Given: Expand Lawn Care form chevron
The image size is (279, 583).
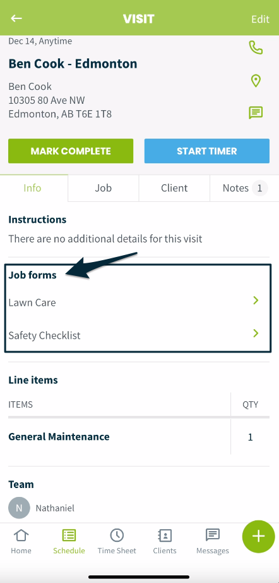Looking at the screenshot, I should 256,301.
